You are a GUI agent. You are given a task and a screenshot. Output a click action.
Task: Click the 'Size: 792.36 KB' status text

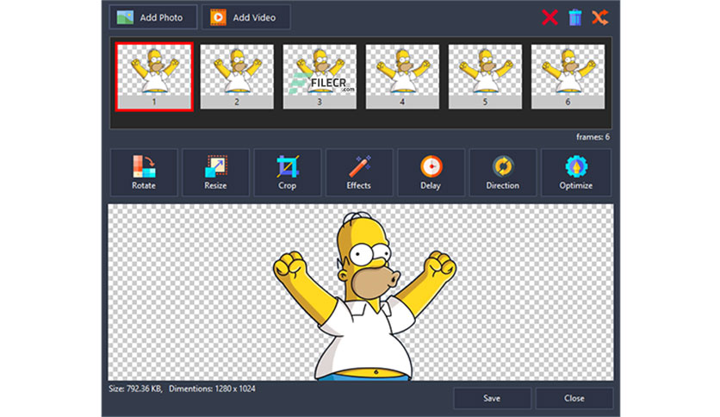click(135, 389)
